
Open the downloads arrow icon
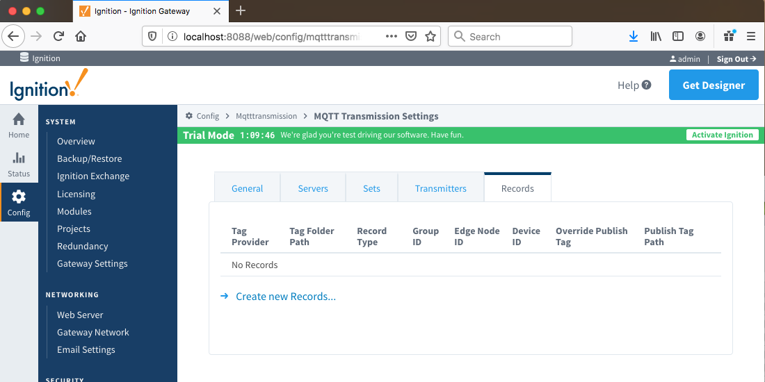[634, 36]
